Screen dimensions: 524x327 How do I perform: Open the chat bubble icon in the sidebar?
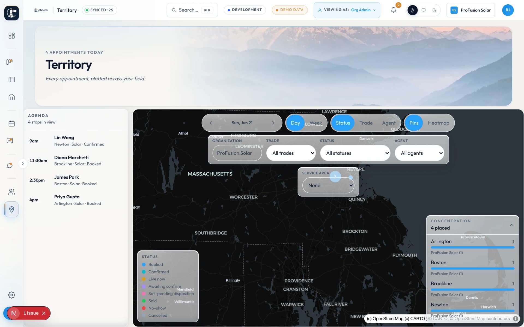pos(10,165)
